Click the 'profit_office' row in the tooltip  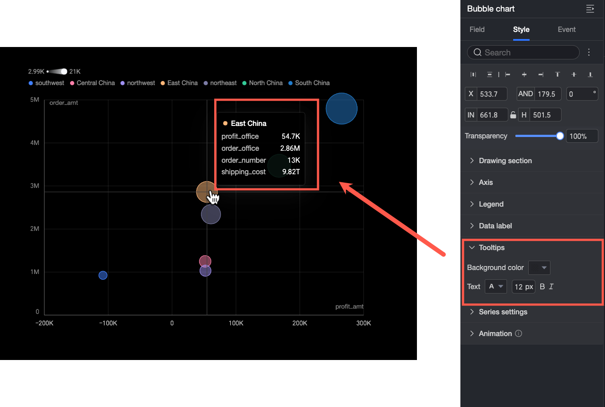[x=261, y=136]
